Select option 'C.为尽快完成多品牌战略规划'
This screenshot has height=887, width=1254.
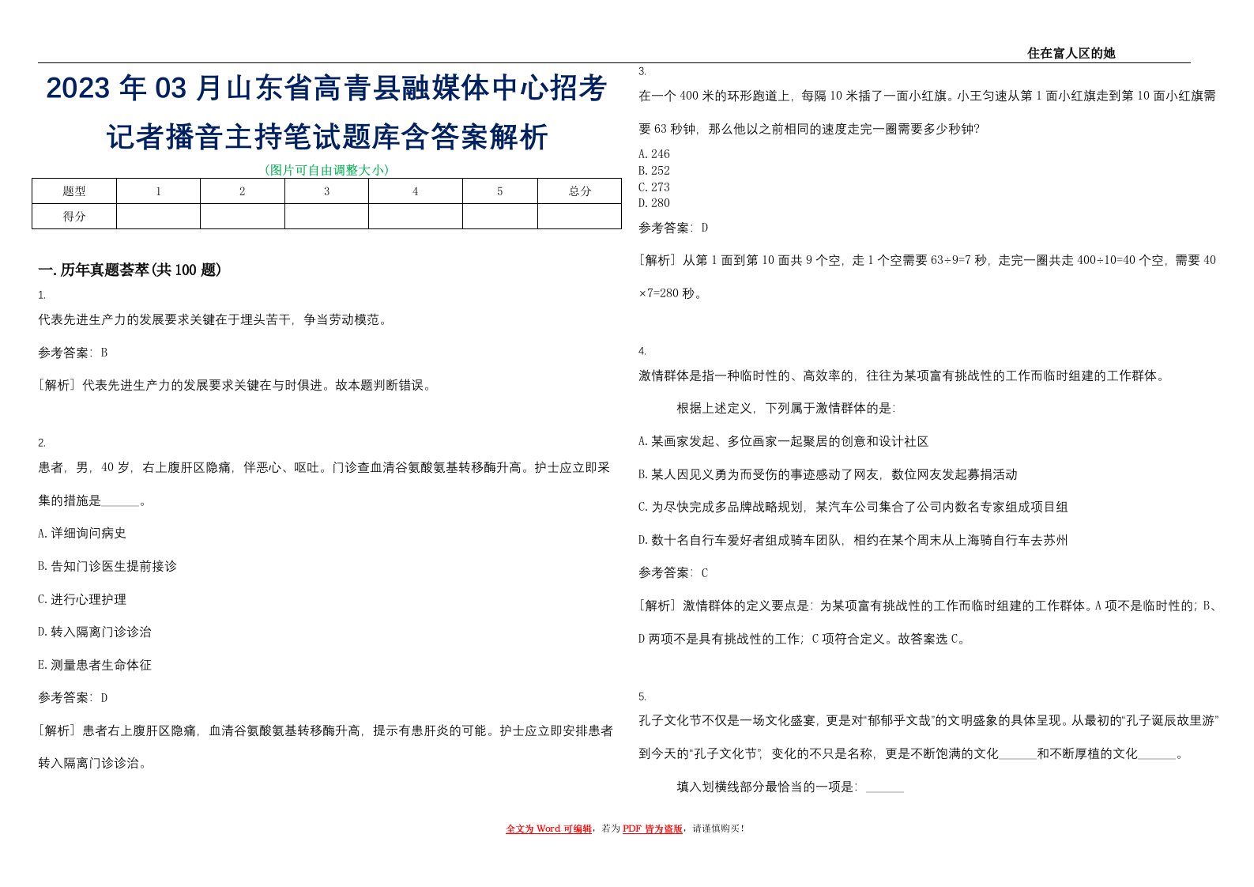coord(853,508)
